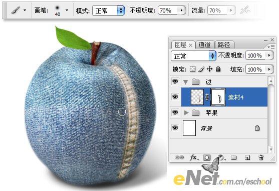Select the 背景 layer thumbnail
The image size is (279, 191).
pos(189,128)
